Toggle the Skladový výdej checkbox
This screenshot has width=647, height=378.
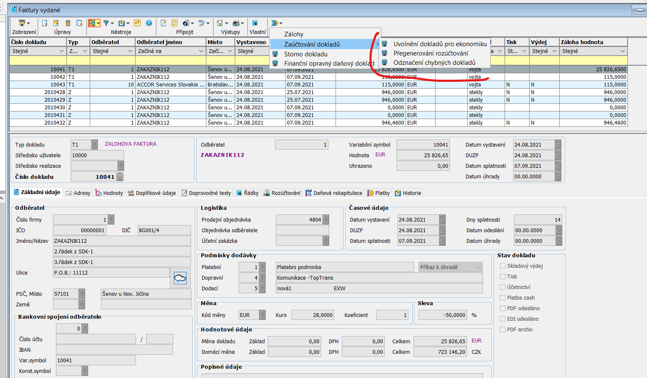tap(503, 266)
